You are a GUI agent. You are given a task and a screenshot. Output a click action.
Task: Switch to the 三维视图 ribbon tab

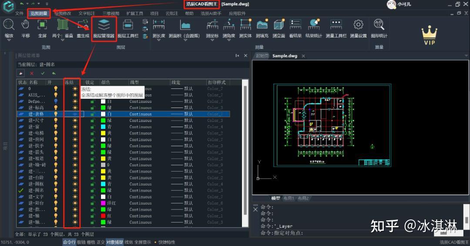pos(111,13)
